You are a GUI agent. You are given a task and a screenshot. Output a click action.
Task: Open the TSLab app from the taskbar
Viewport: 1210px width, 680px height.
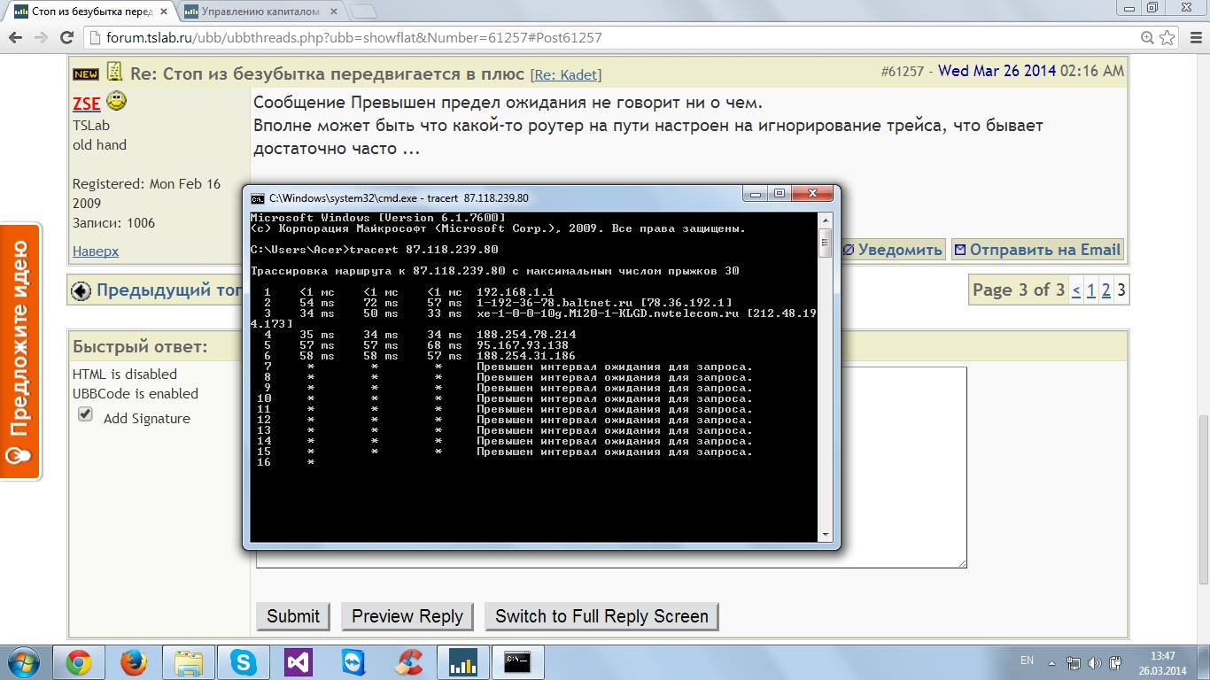tap(463, 662)
